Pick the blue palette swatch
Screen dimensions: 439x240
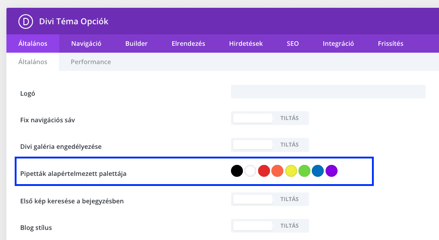(318, 171)
